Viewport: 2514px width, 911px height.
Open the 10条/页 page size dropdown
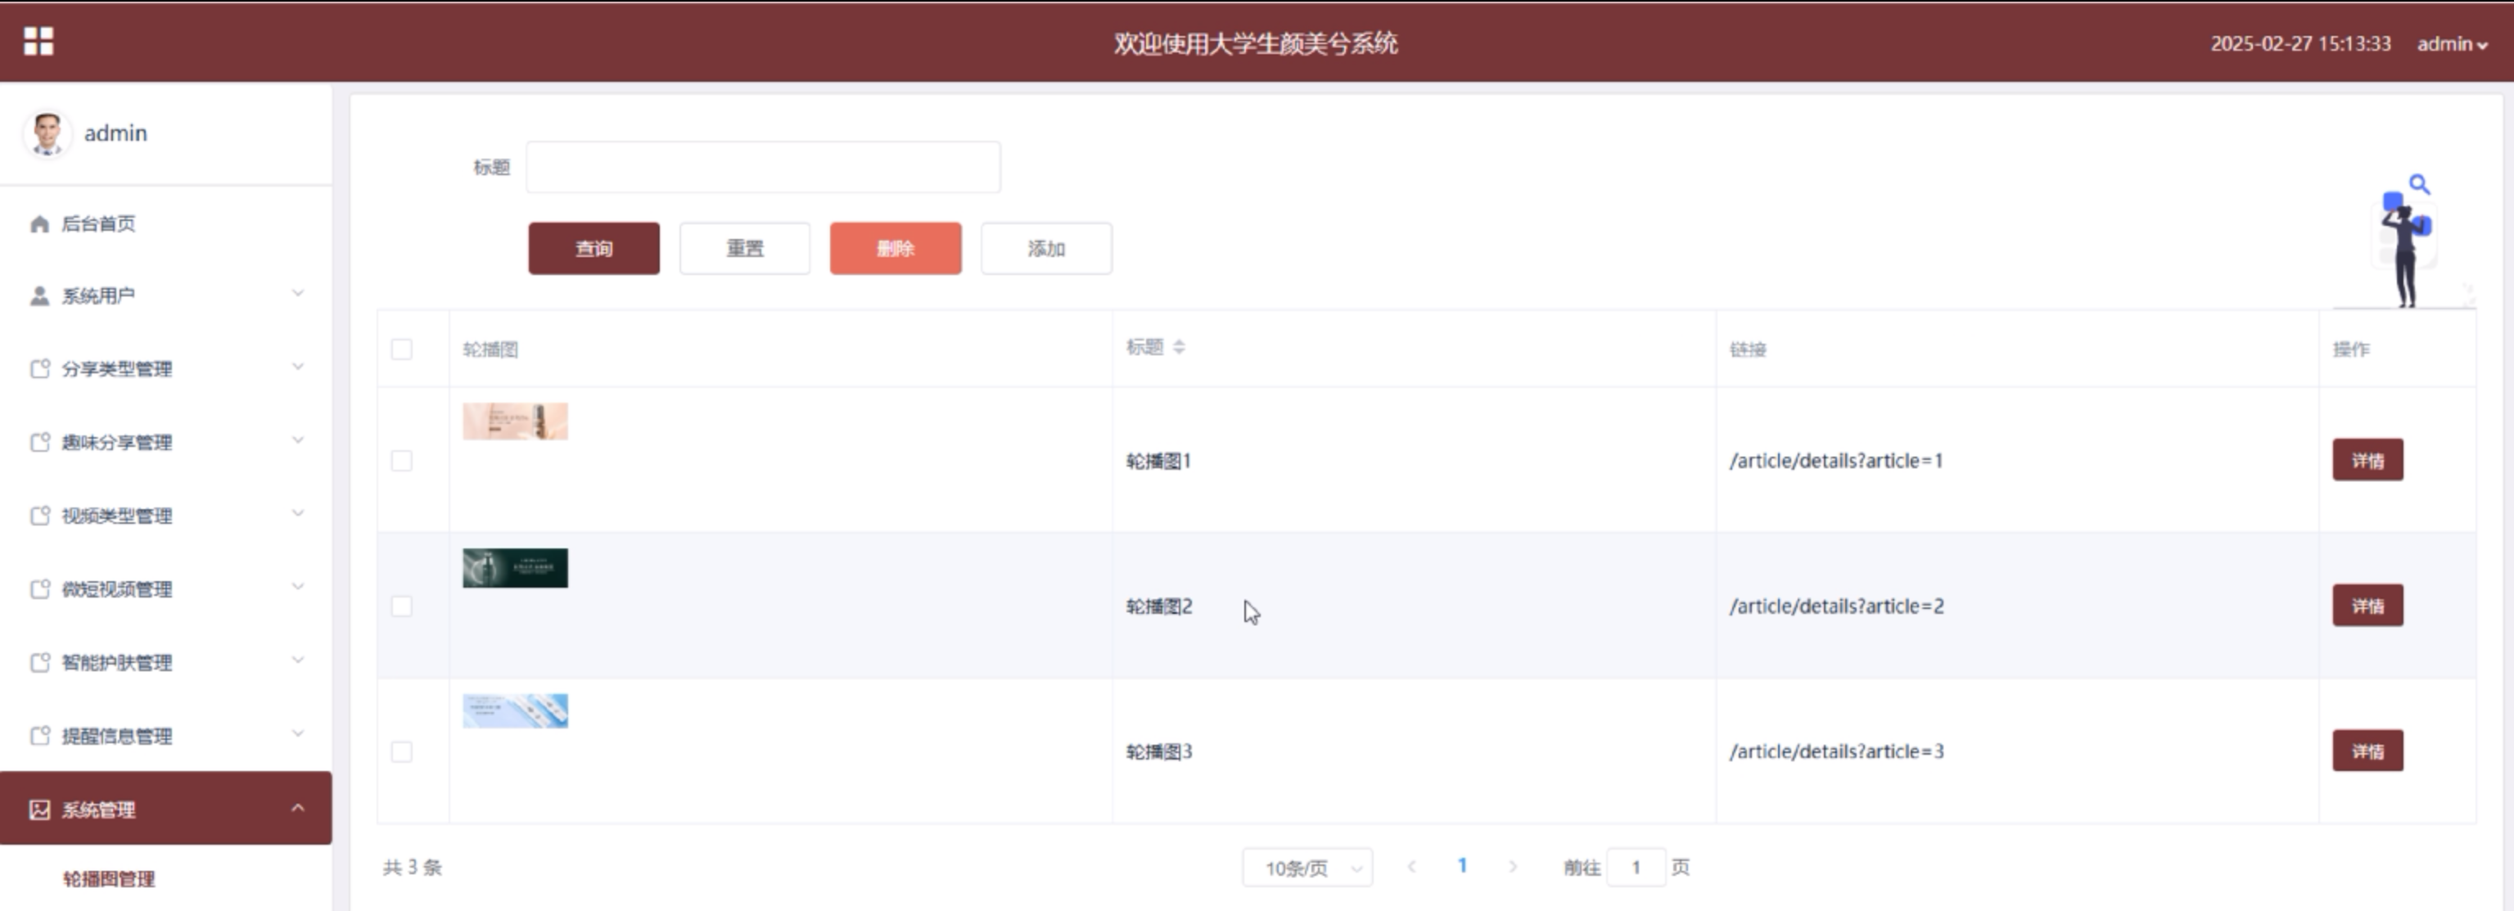point(1307,868)
